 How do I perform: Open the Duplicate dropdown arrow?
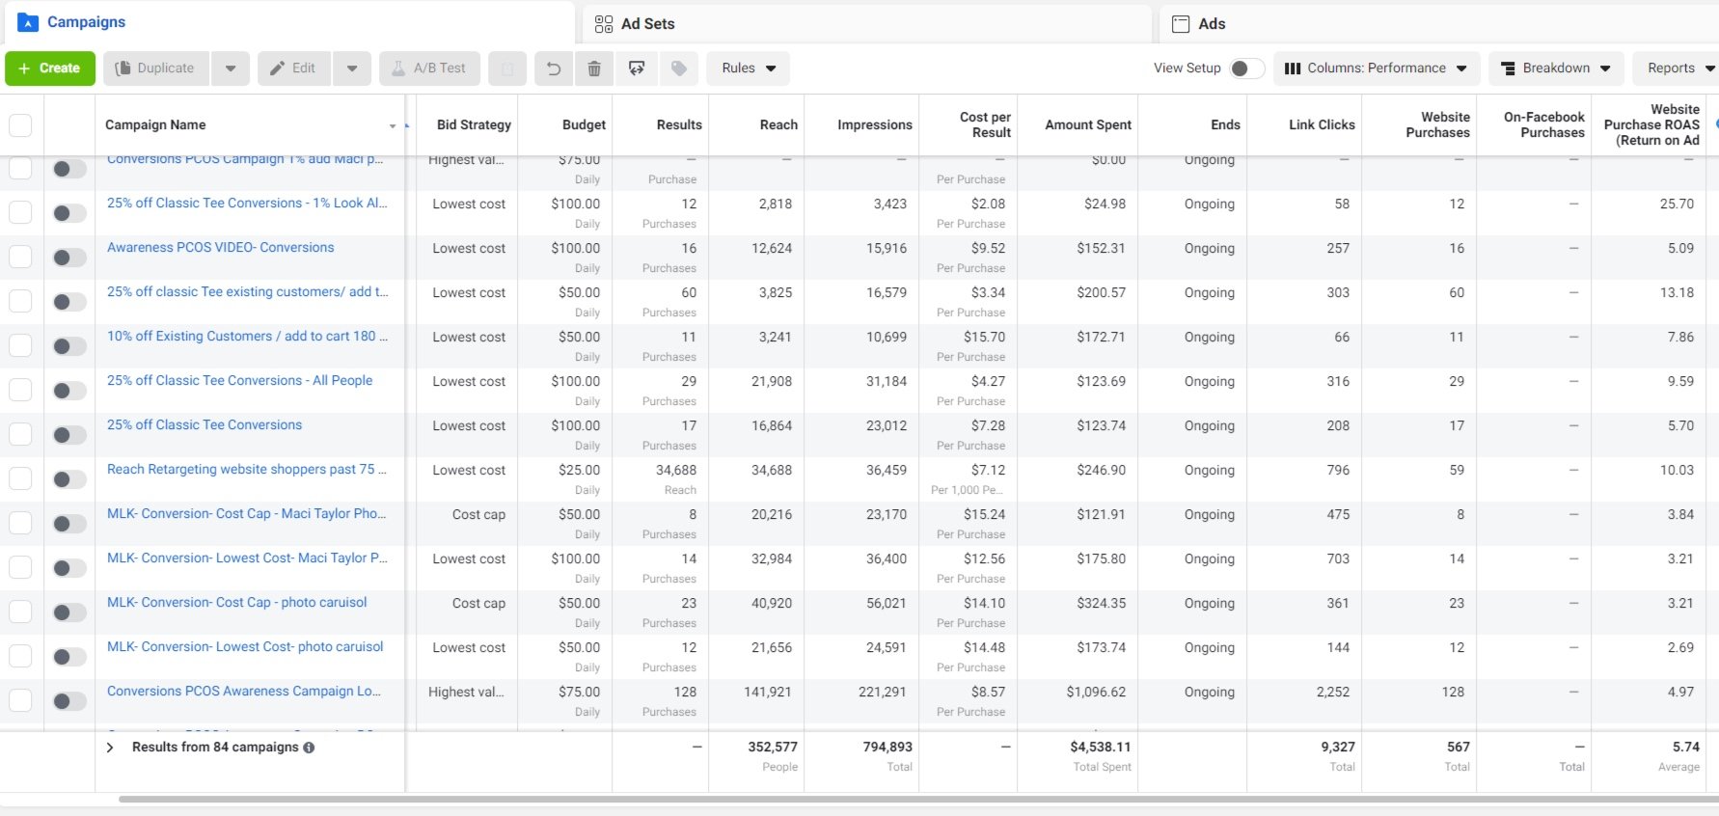click(231, 68)
